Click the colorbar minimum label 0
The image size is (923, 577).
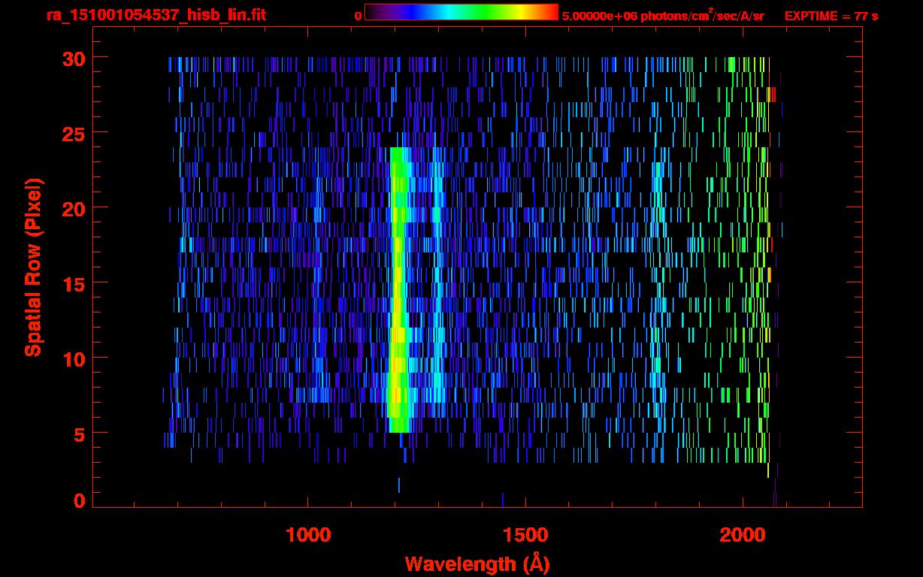pyautogui.click(x=359, y=16)
